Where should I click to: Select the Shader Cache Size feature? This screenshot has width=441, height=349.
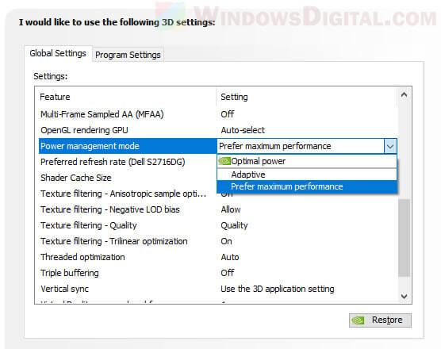tap(76, 178)
